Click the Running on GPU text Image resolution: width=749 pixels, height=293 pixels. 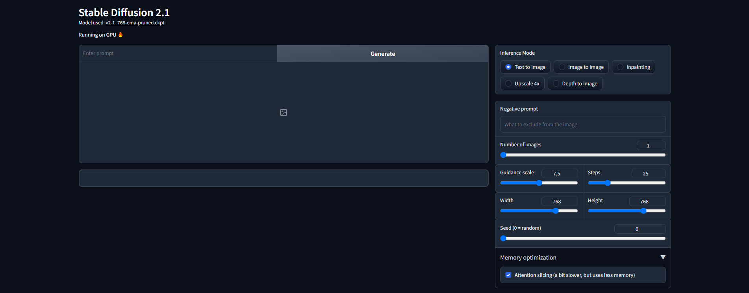tap(98, 35)
